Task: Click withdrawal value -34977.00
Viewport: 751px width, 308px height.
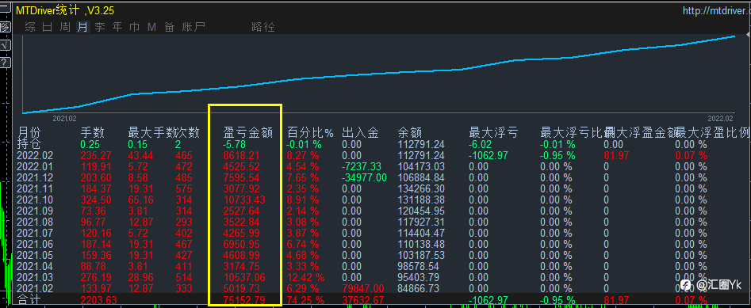Action: (x=365, y=177)
